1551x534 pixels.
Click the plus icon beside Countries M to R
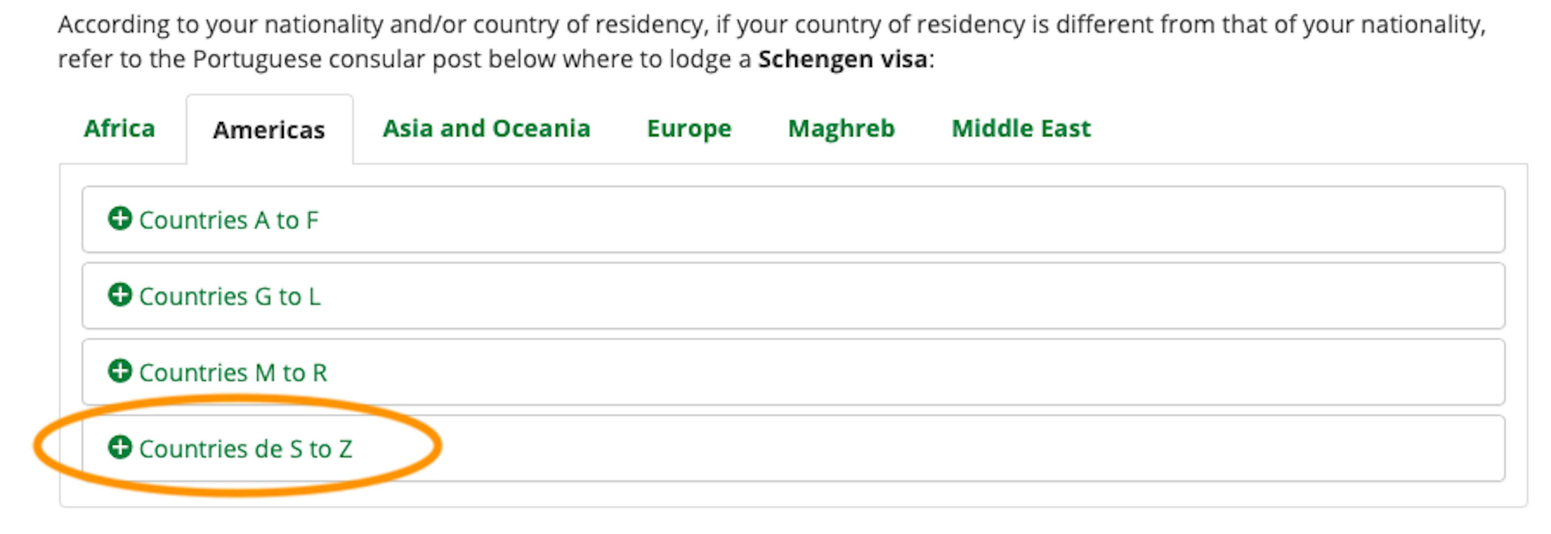120,371
